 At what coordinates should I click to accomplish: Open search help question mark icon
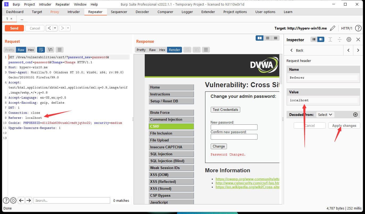pos(6,200)
